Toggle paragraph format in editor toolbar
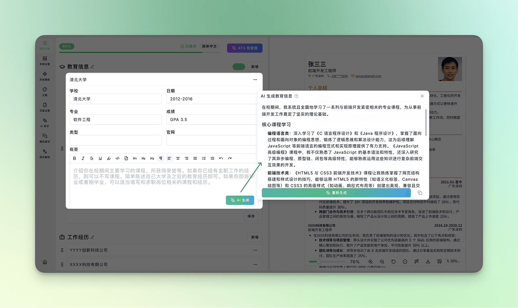 tap(161, 158)
